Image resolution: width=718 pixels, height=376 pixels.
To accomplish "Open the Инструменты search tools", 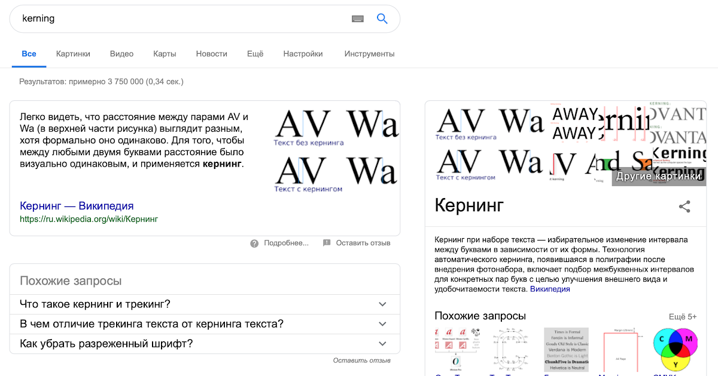I will tap(369, 54).
